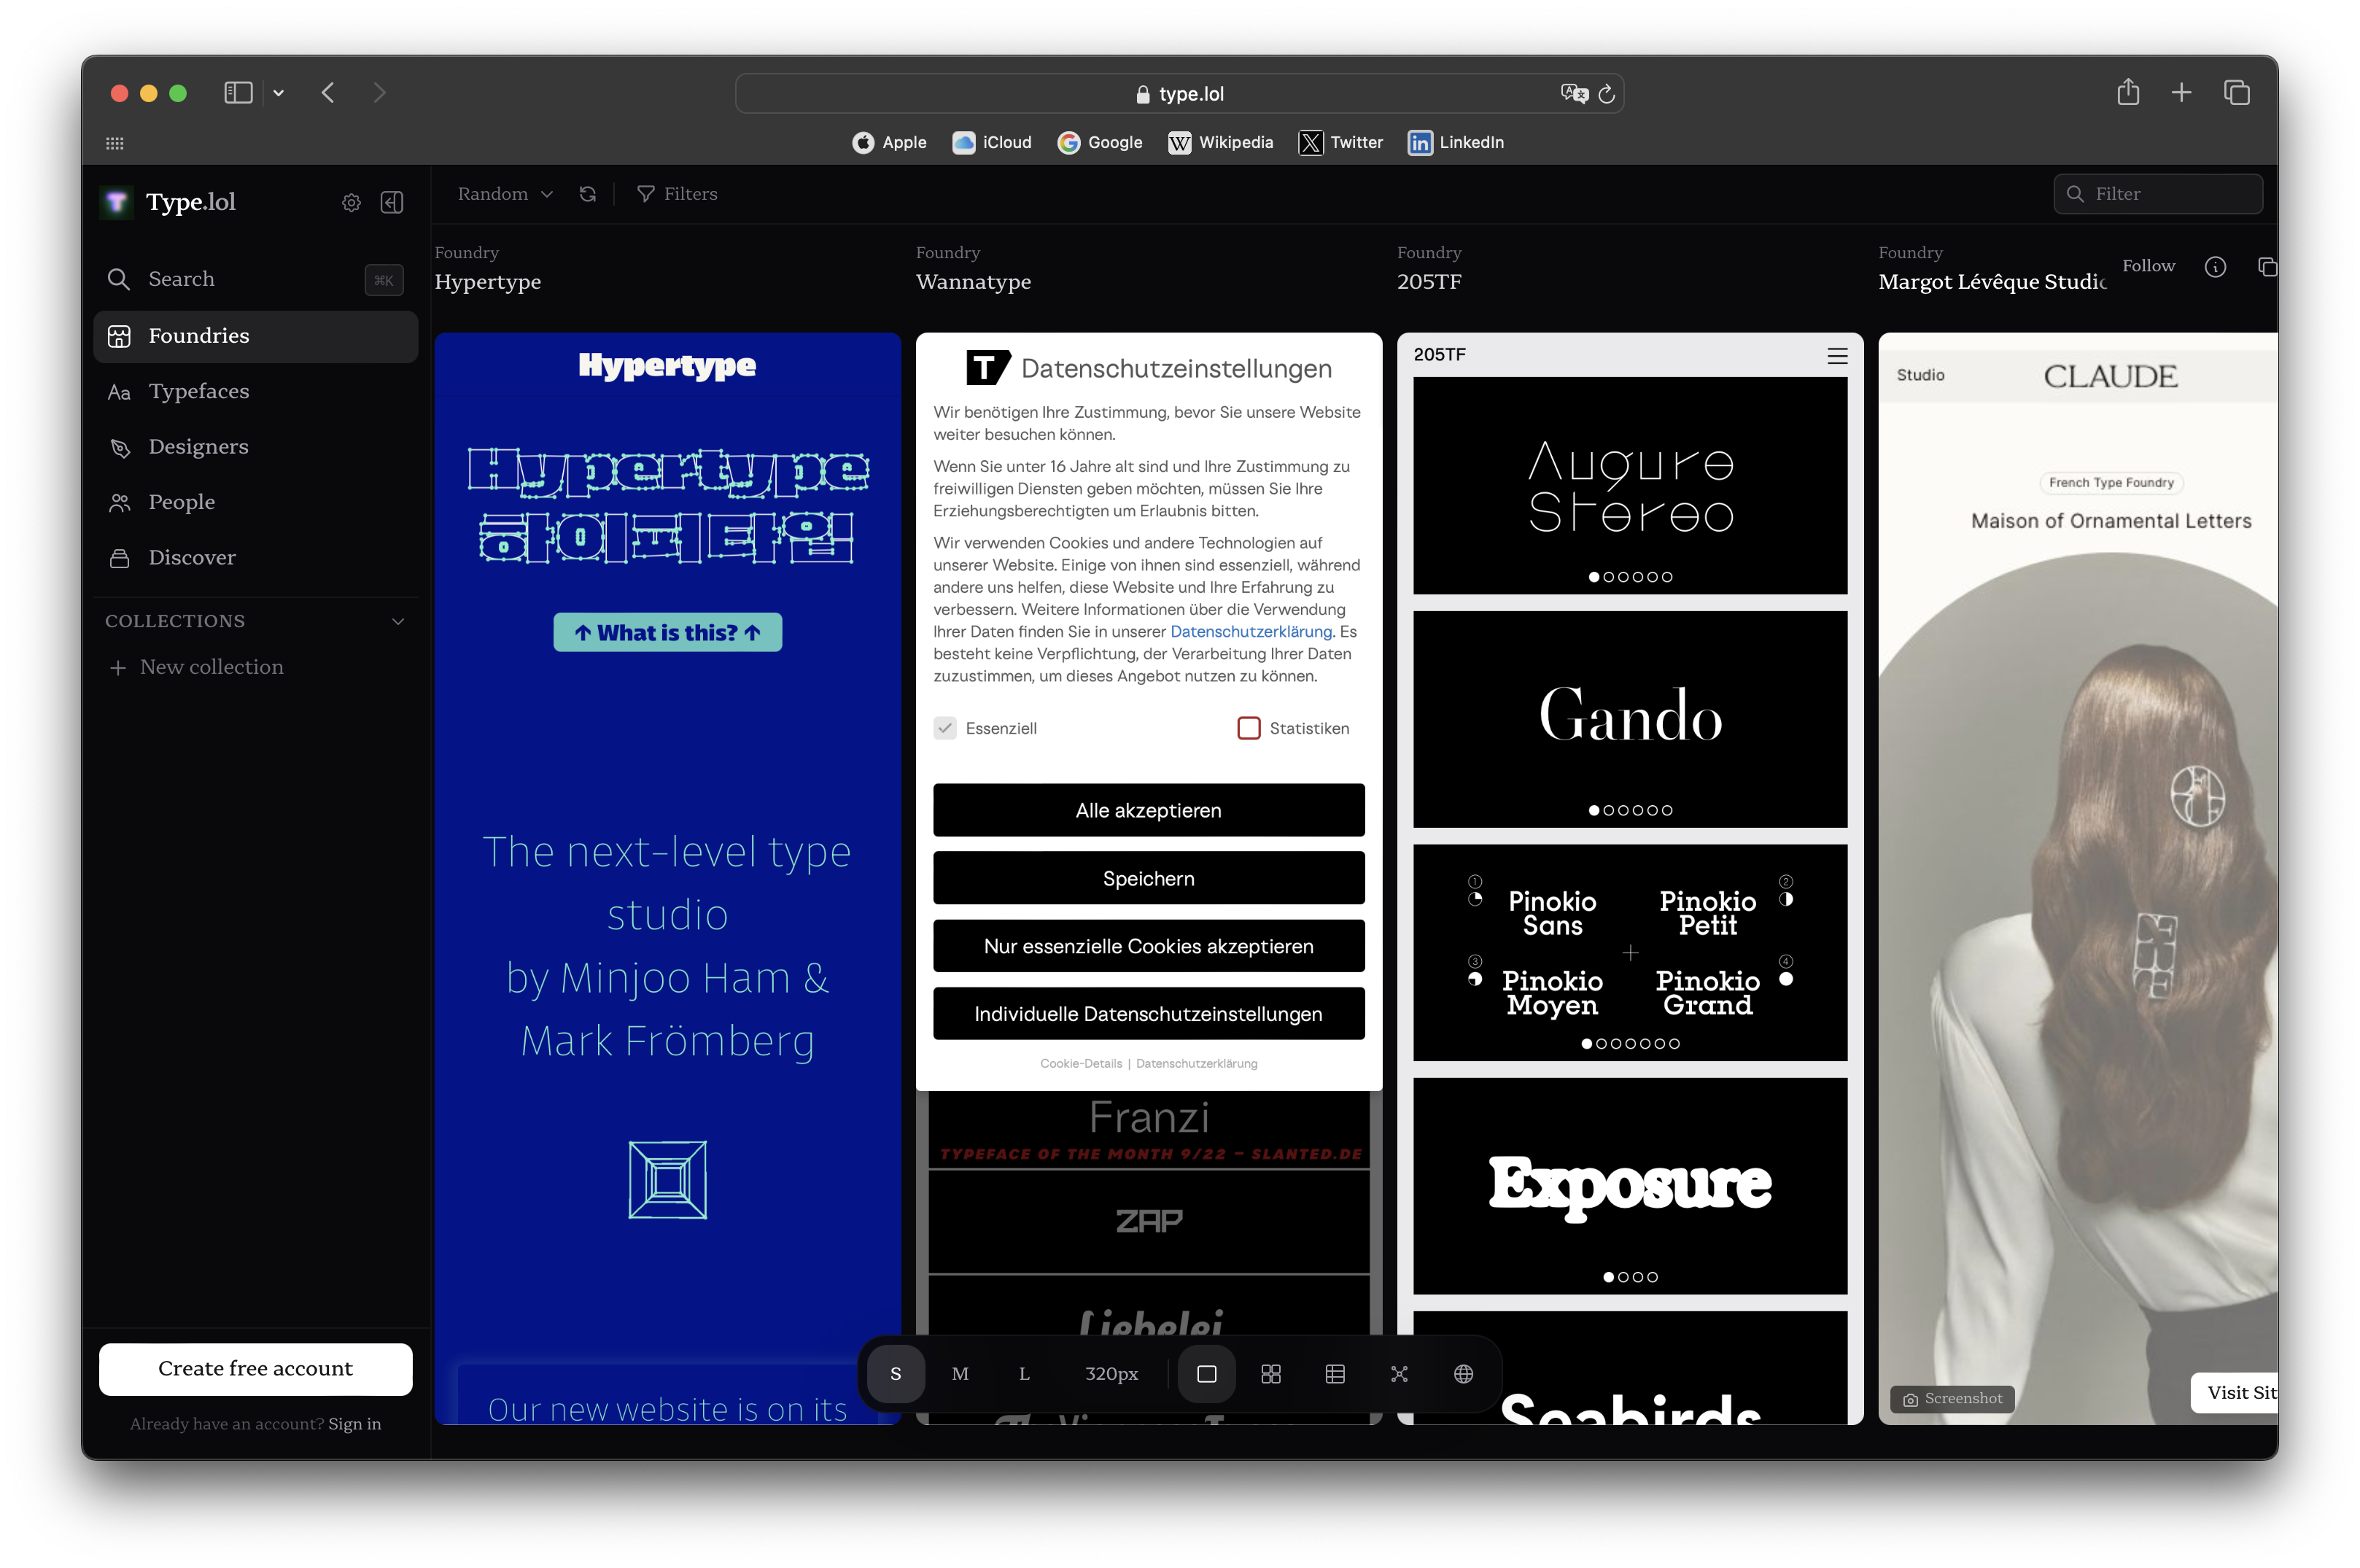Select the single-column layout icon
The width and height of the screenshot is (2360, 1568).
(x=1207, y=1374)
